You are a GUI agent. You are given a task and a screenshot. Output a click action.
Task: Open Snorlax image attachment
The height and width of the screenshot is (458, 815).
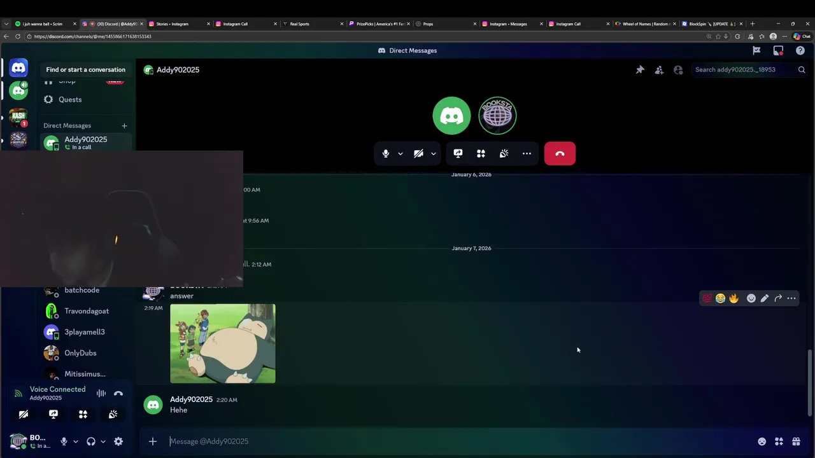click(x=223, y=343)
